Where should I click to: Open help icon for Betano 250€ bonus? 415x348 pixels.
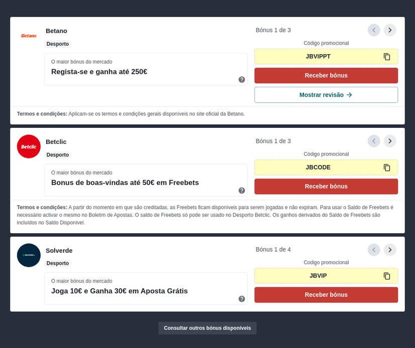click(x=242, y=80)
